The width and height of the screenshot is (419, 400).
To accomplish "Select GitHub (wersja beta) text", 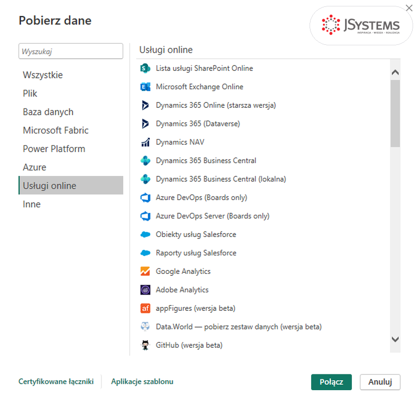I will 189,345.
